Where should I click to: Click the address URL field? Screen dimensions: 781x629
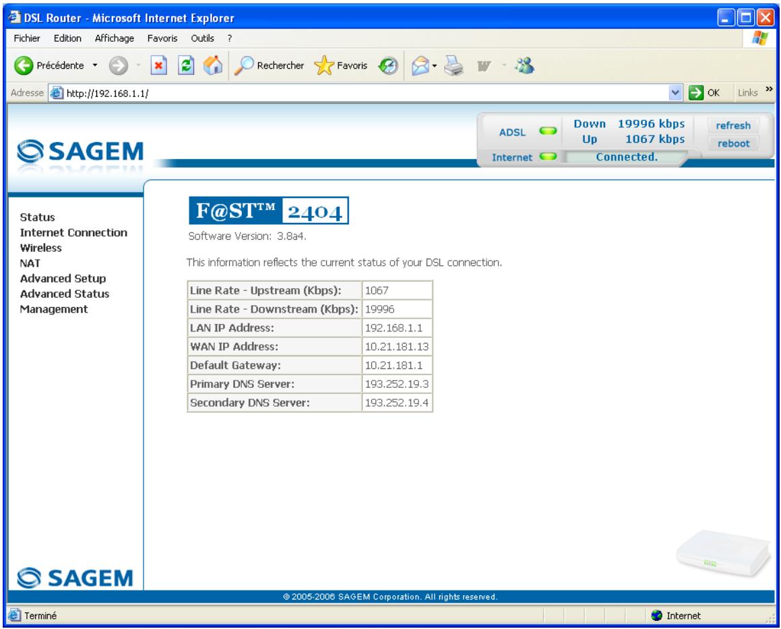(x=367, y=93)
